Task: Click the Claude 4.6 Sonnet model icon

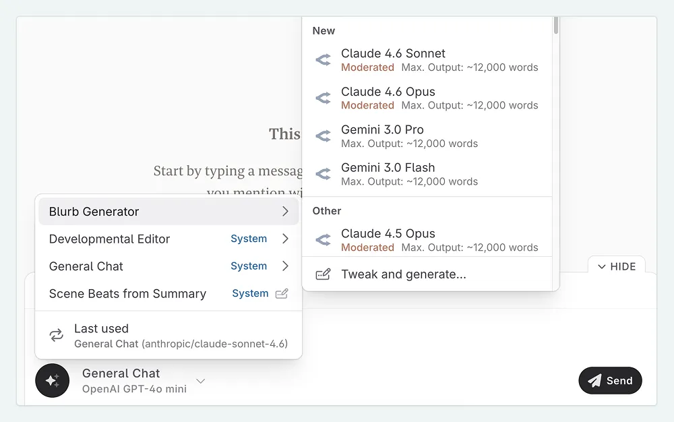Action: [324, 60]
